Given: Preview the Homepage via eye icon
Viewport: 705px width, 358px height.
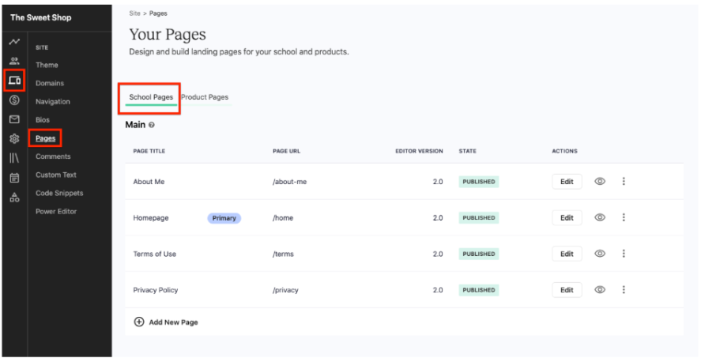Looking at the screenshot, I should (600, 217).
